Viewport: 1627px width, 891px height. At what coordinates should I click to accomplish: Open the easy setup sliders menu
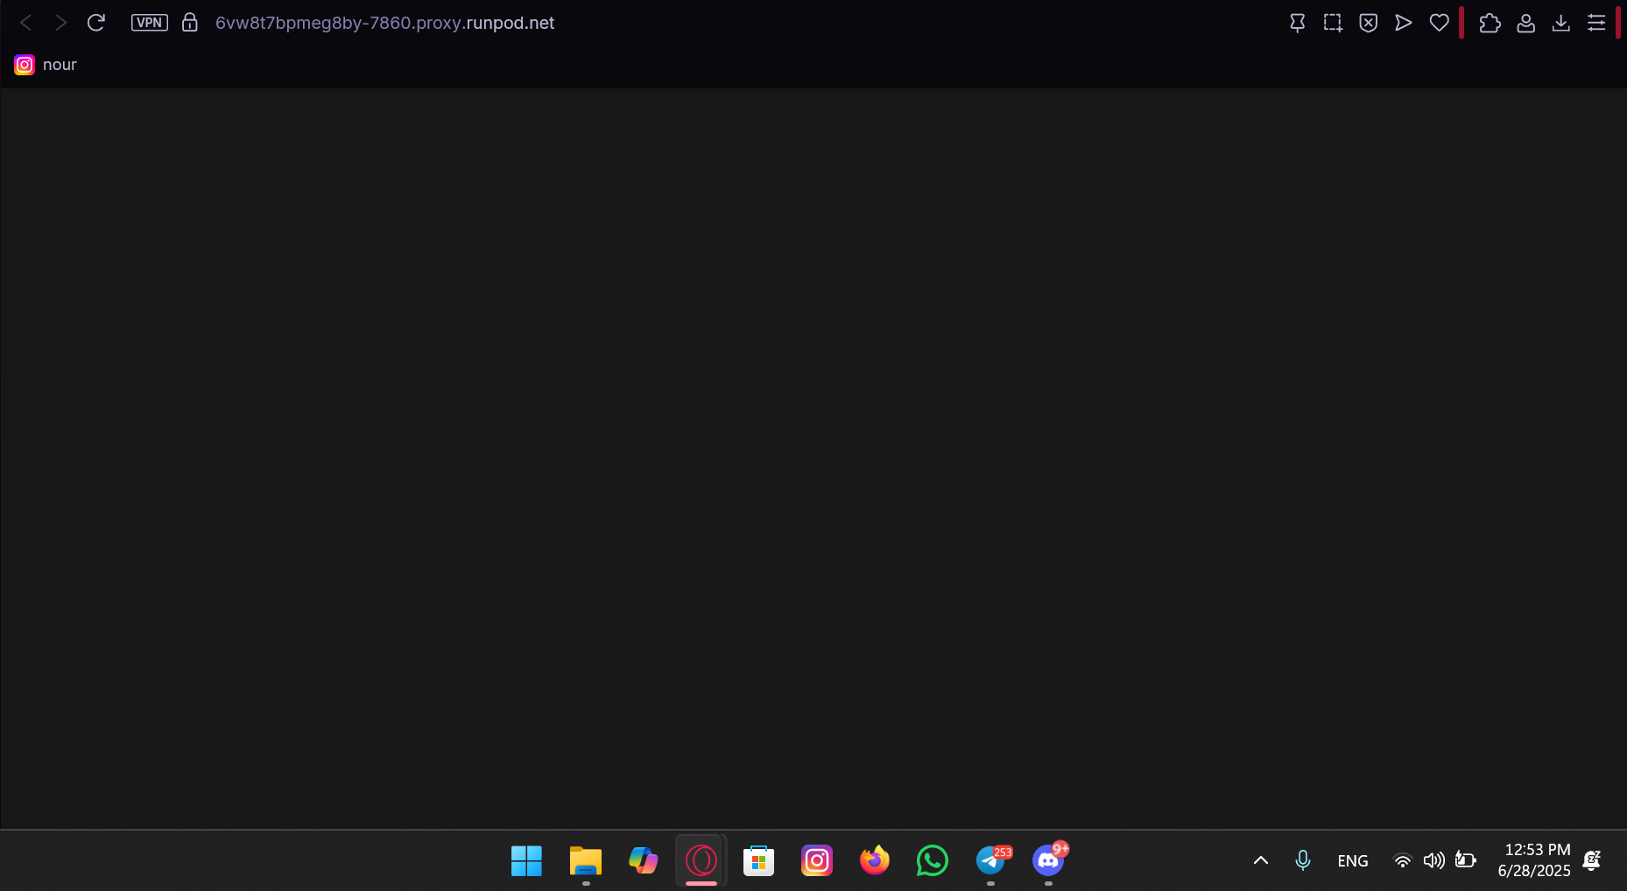tap(1596, 23)
